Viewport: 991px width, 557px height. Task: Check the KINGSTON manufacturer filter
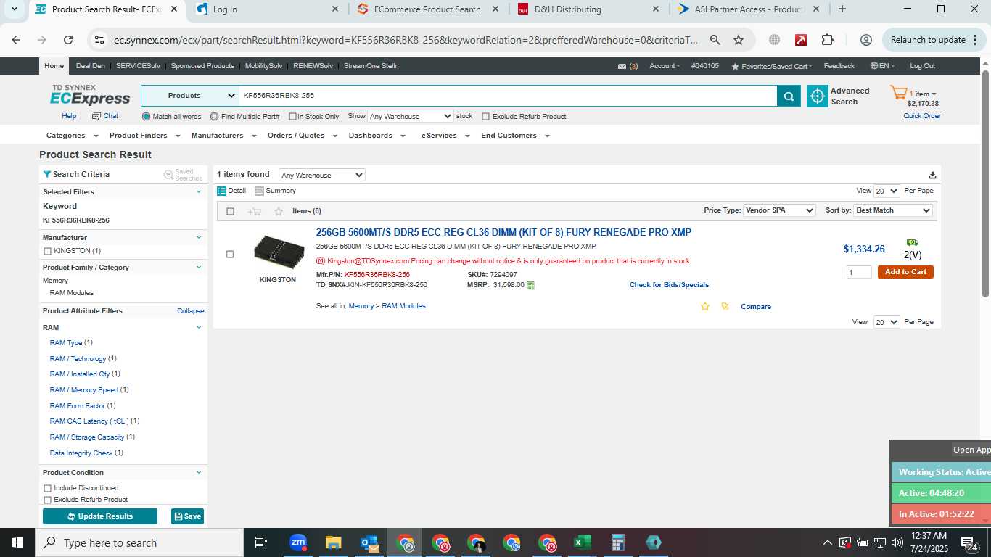tap(48, 251)
